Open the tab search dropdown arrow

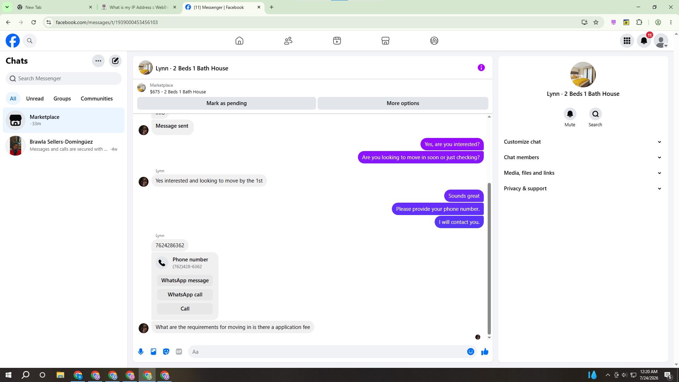coord(7,7)
